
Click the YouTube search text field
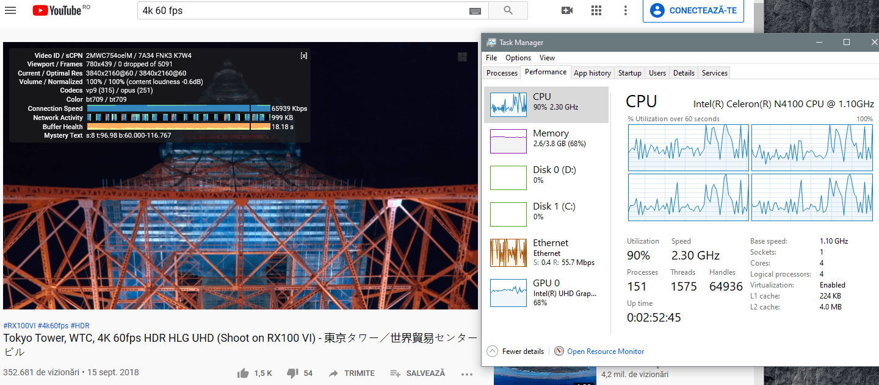click(x=302, y=11)
